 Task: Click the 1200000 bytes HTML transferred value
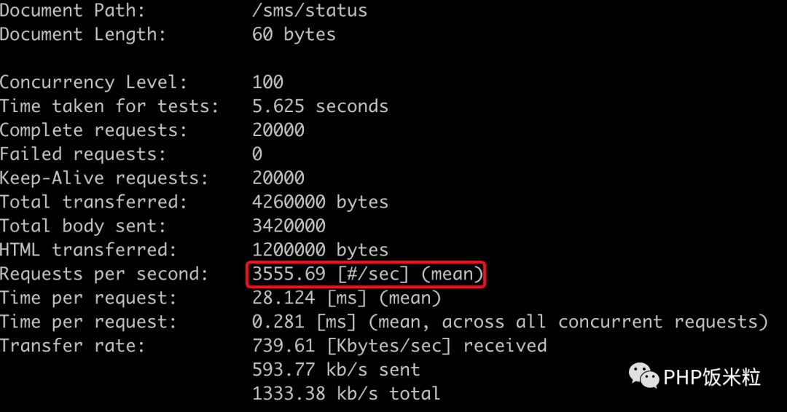(320, 250)
